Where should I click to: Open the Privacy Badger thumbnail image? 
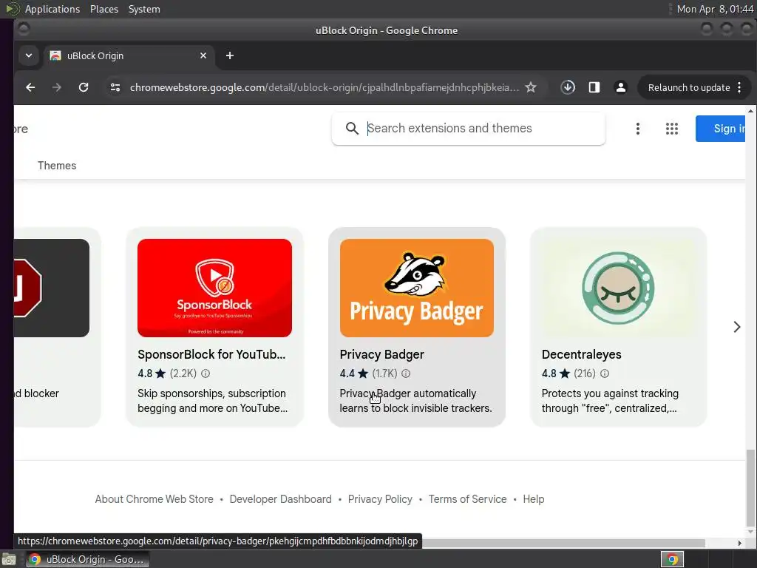click(x=417, y=288)
